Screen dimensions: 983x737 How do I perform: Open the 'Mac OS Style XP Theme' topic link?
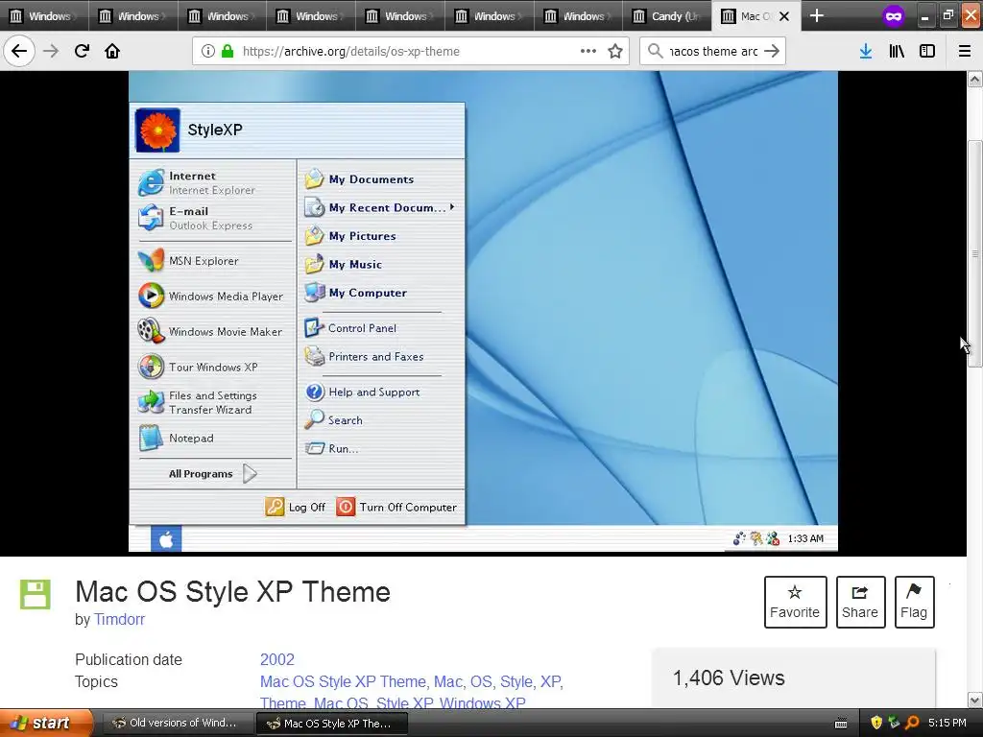pyautogui.click(x=344, y=681)
